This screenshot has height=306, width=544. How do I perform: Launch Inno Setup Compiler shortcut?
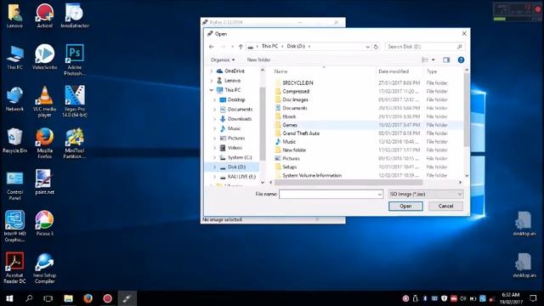point(45,268)
